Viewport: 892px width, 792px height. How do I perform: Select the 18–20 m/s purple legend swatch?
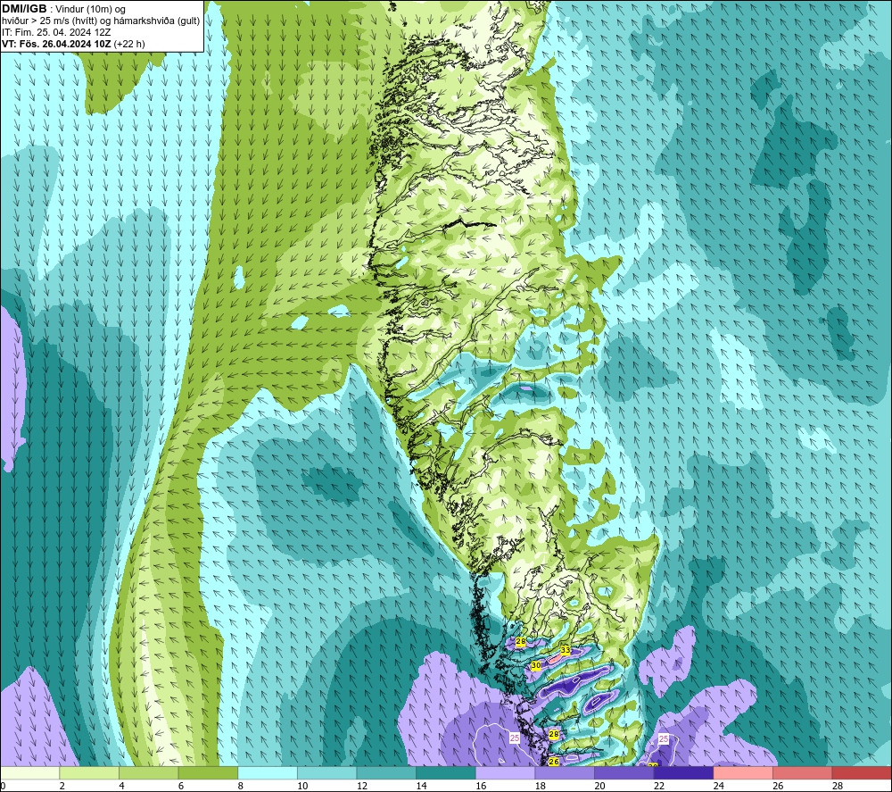coord(565,772)
